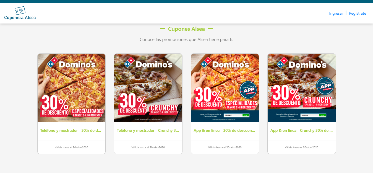Open 'Teléfono y mostrador - Crunchy 3...' coupon title
Viewport: 373px width, 173px height.
148,130
